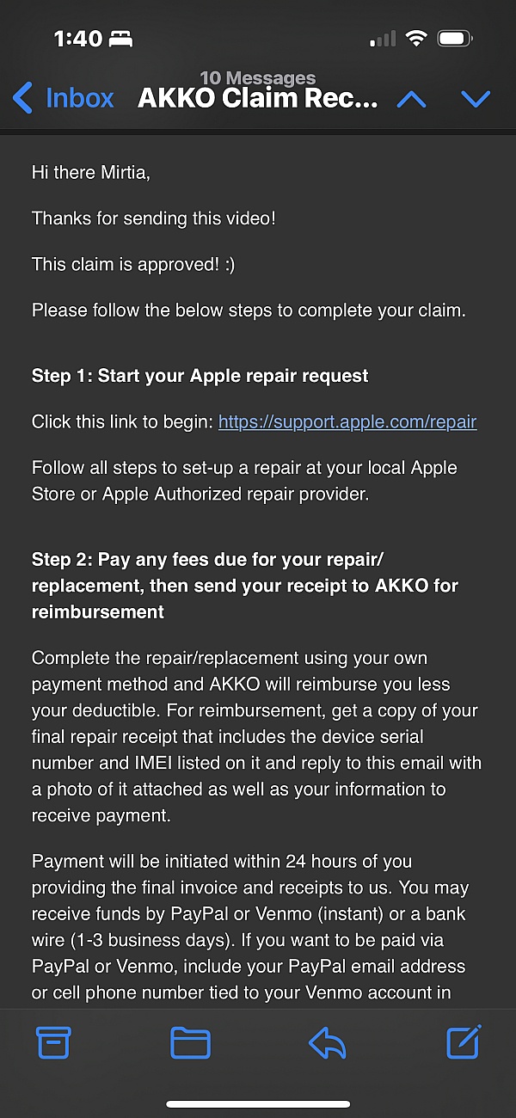Screen dimensions: 516x1118
Task: Jump to next message with down arrow
Action: 476,99
